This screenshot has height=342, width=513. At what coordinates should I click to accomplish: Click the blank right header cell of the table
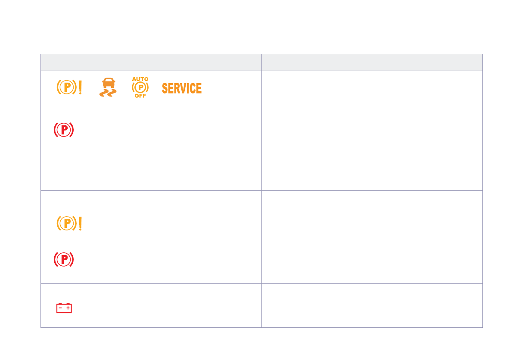(372, 62)
